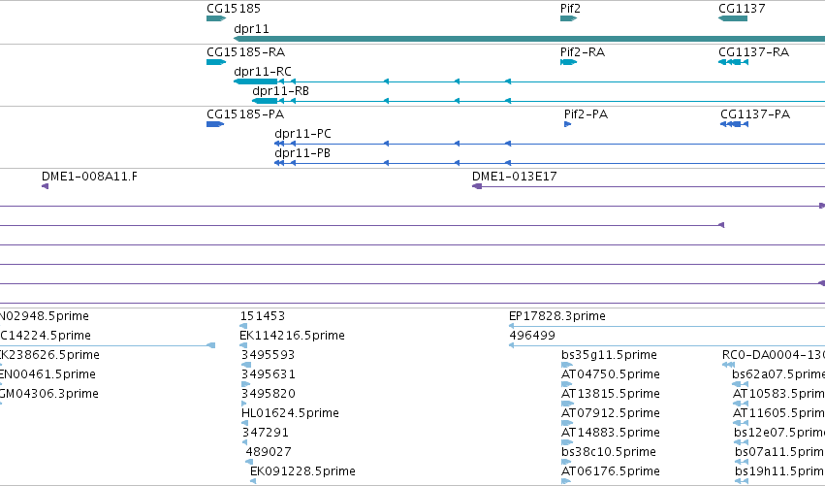This screenshot has width=825, height=486.
Task: Click the CG15185 gene arrow glyph
Action: 216,18
